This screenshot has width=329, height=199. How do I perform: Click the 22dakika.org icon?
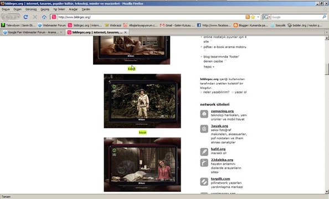(204, 163)
